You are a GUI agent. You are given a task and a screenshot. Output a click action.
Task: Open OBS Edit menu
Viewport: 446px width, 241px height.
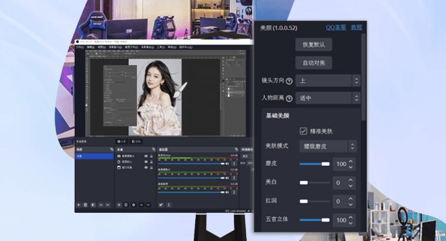tap(90, 47)
